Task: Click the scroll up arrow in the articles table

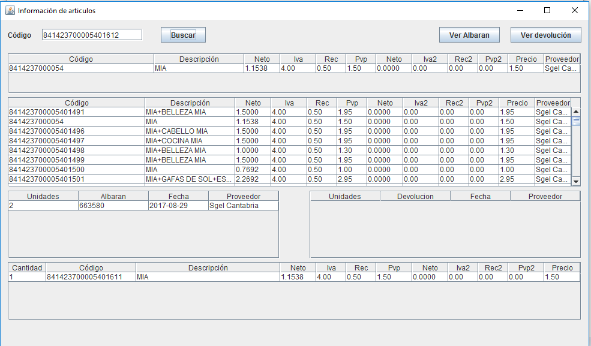Action: coord(576,112)
